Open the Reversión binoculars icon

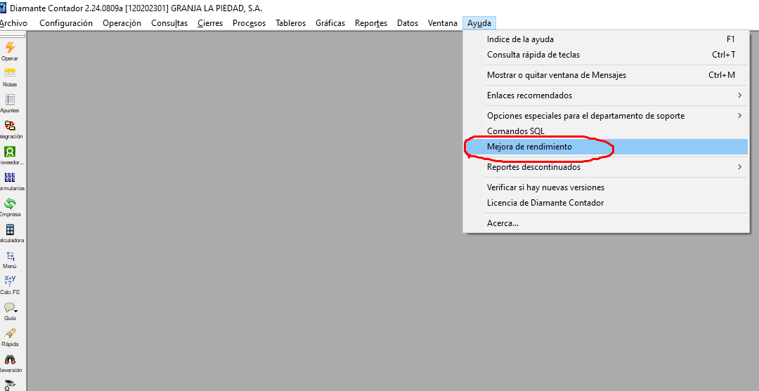pos(10,359)
